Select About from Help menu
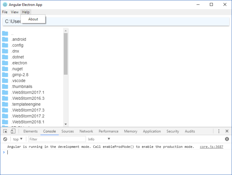The height and width of the screenshot is (175, 232). [33, 19]
